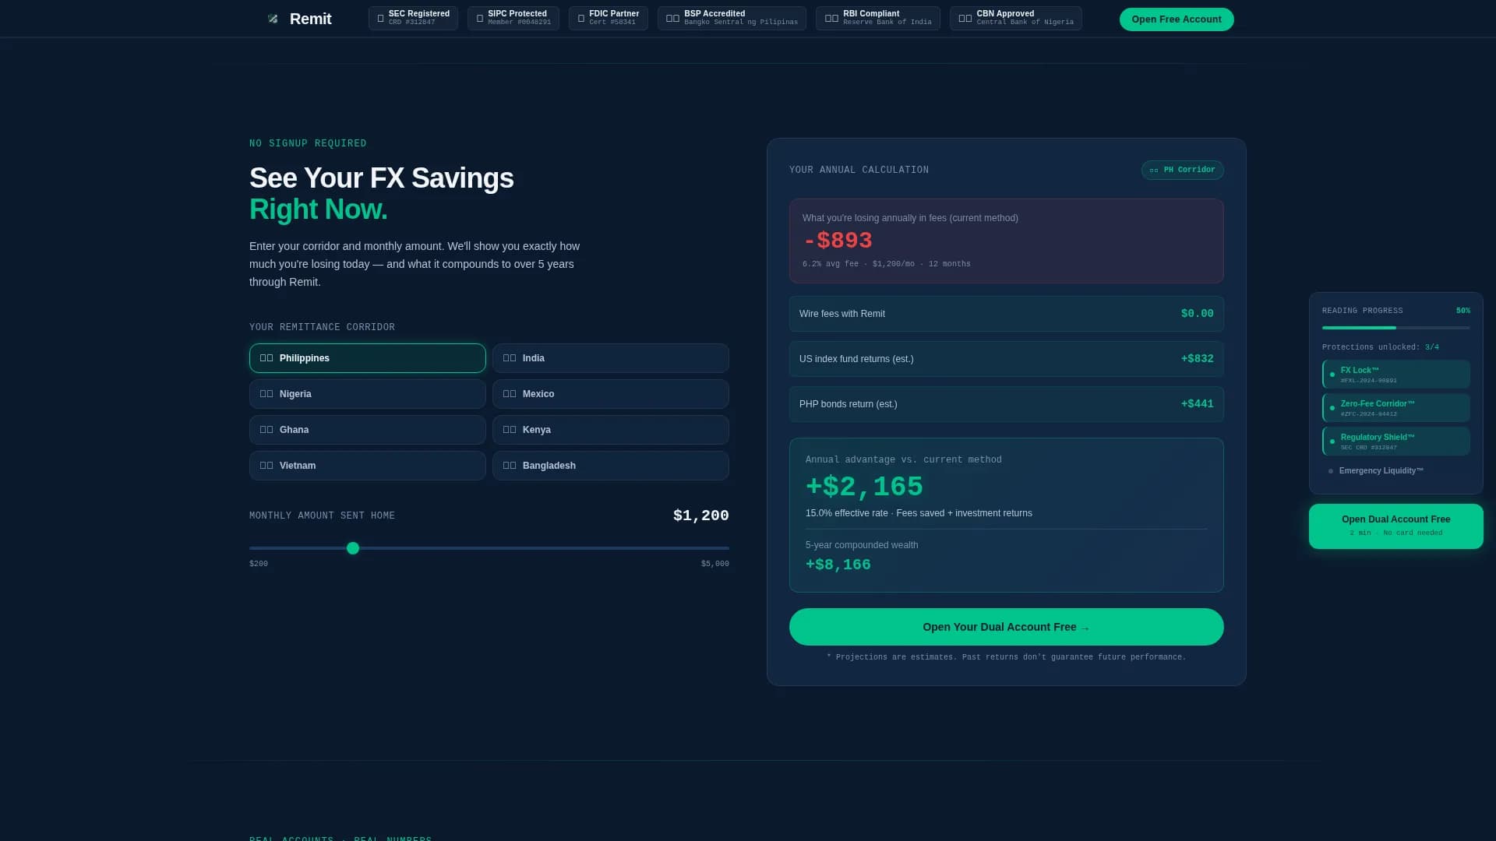Click the Wire fees with Remit row
Image resolution: width=1496 pixels, height=841 pixels.
(1006, 314)
